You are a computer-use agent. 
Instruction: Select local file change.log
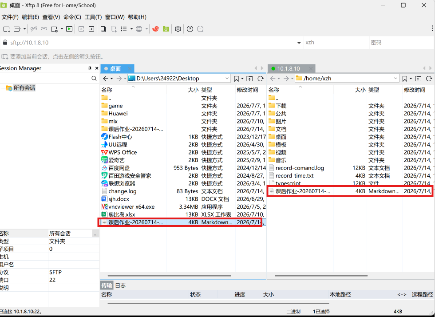pyautogui.click(x=183, y=191)
